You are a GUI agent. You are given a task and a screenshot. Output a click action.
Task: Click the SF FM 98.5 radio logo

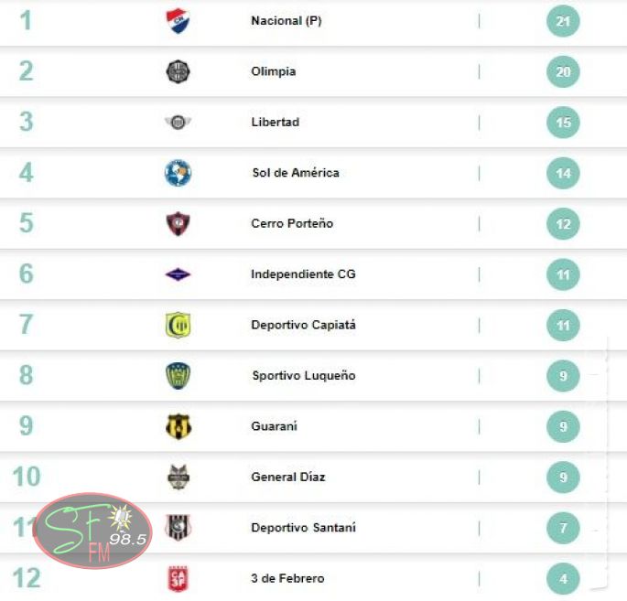[92, 531]
